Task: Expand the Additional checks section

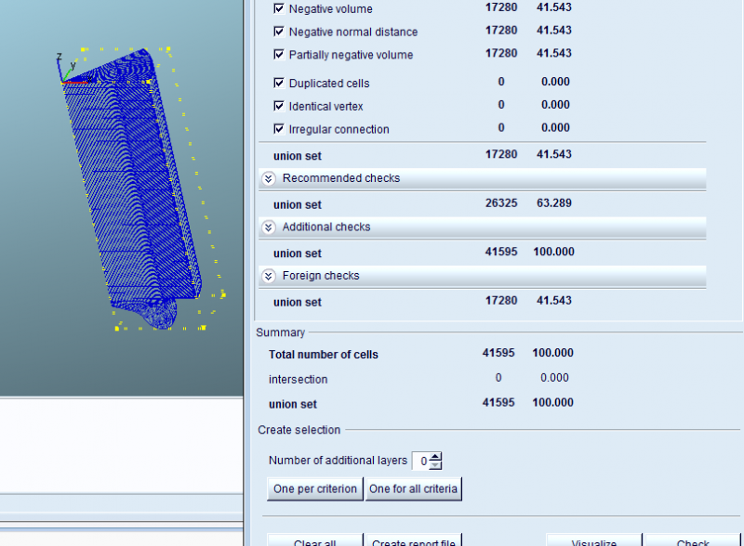Action: coord(269,227)
